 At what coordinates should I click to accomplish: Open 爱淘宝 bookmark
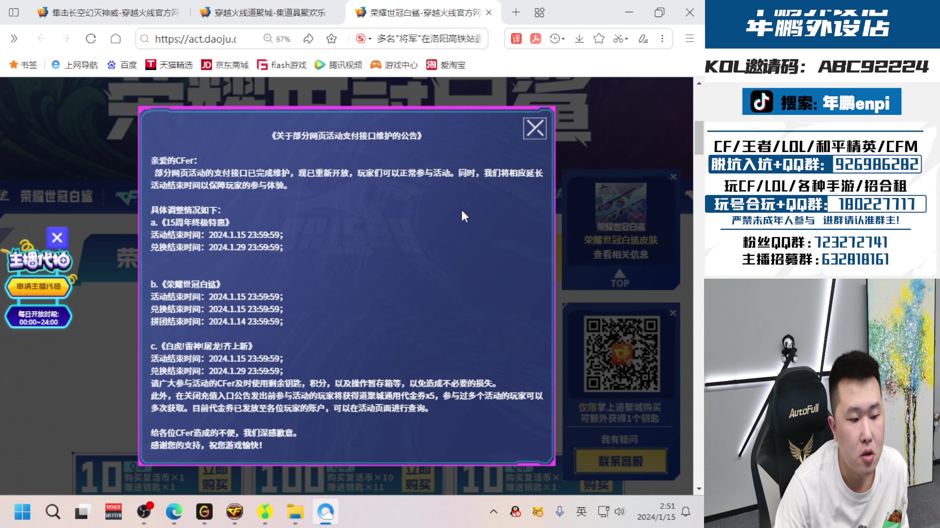click(x=446, y=65)
